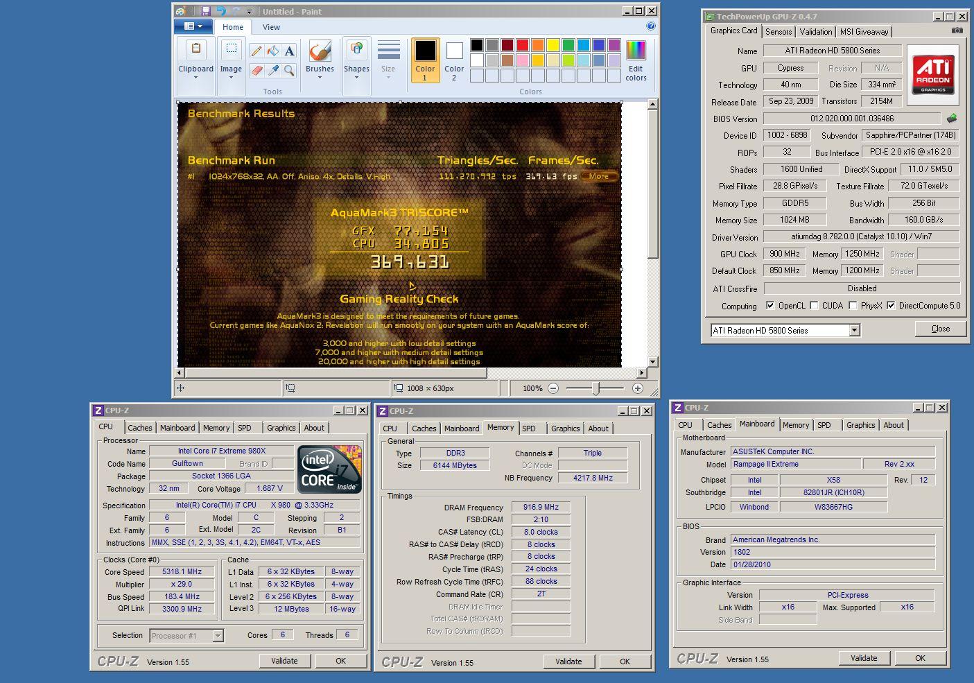Click the Paint application icon in title bar
The height and width of the screenshot is (683, 974).
[x=180, y=11]
